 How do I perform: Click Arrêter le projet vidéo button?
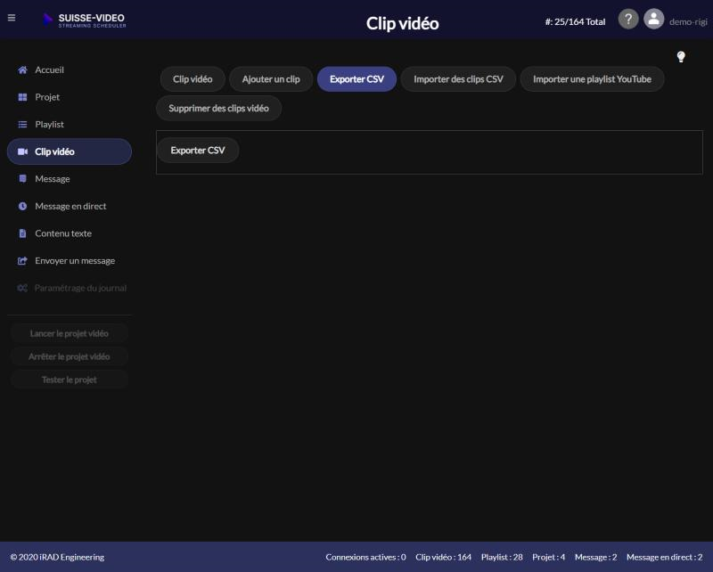pos(70,357)
